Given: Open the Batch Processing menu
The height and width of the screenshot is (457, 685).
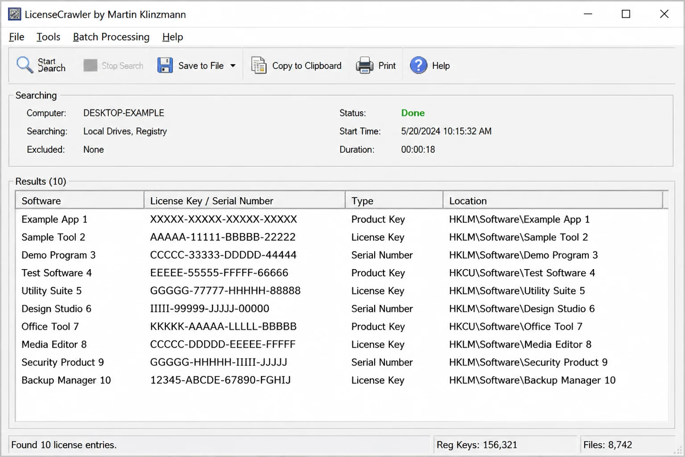Looking at the screenshot, I should coord(111,37).
